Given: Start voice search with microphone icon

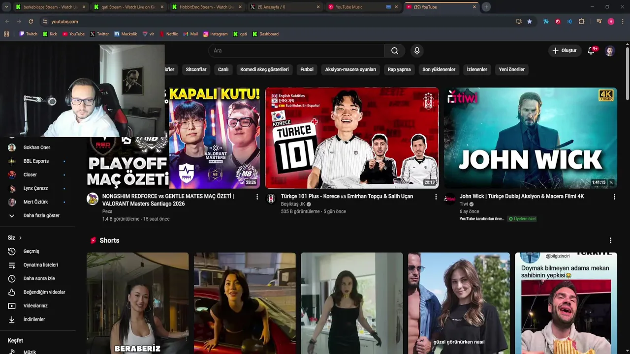Looking at the screenshot, I should coord(417,51).
